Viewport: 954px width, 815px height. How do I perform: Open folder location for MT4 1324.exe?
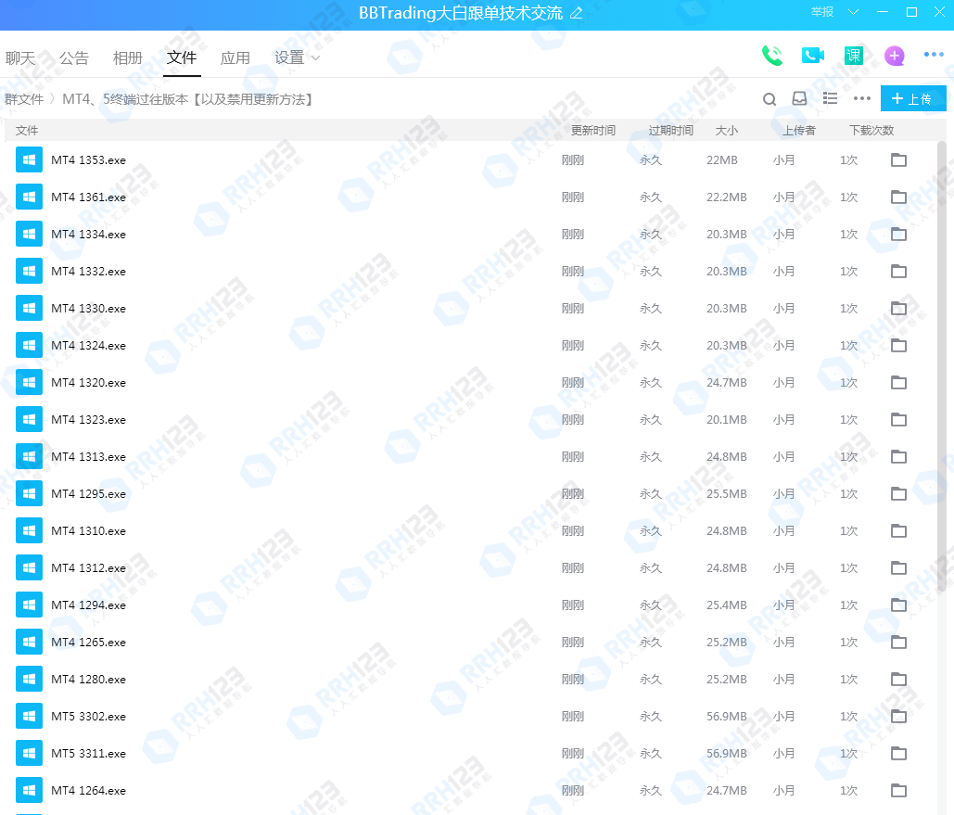[898, 346]
